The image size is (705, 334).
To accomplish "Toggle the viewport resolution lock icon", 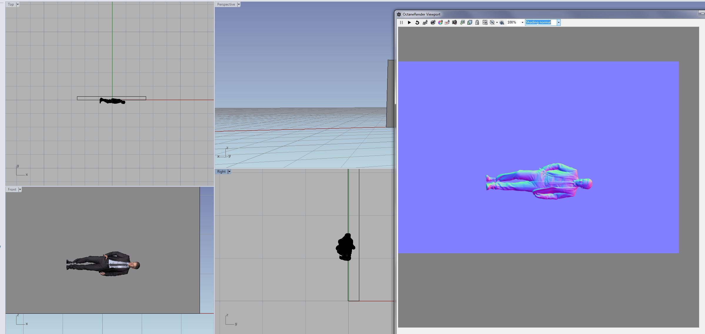I will click(477, 23).
